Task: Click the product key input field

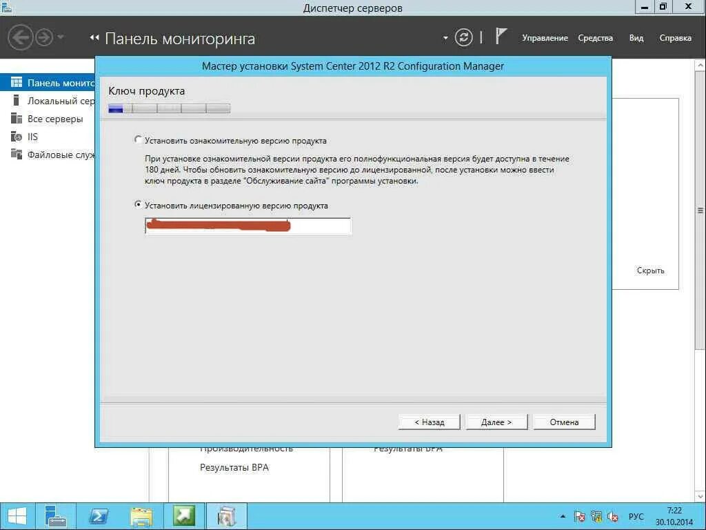Action: pos(248,226)
